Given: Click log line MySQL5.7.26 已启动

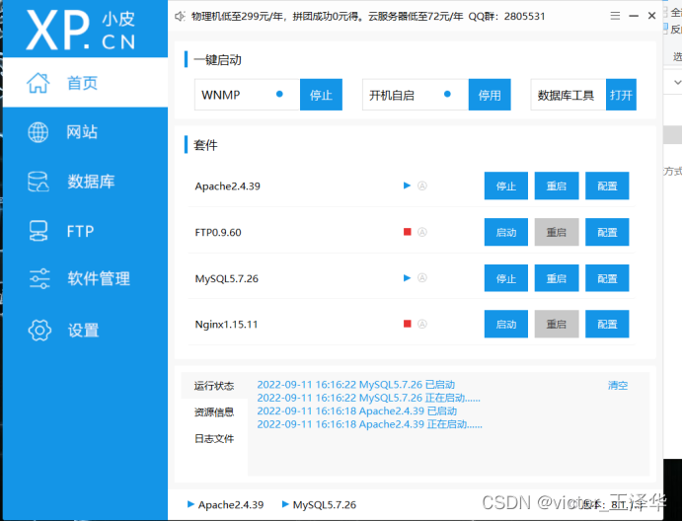Looking at the screenshot, I should [356, 385].
